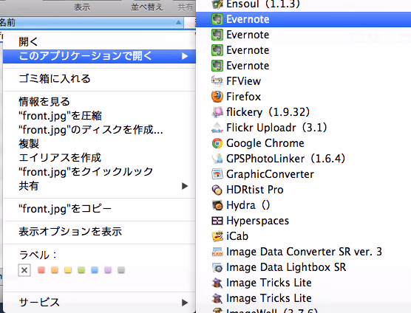Remove label with the X box

pyautogui.click(x=24, y=270)
